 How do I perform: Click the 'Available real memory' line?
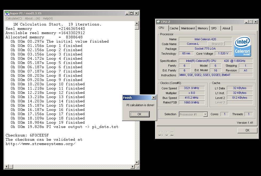(45, 33)
